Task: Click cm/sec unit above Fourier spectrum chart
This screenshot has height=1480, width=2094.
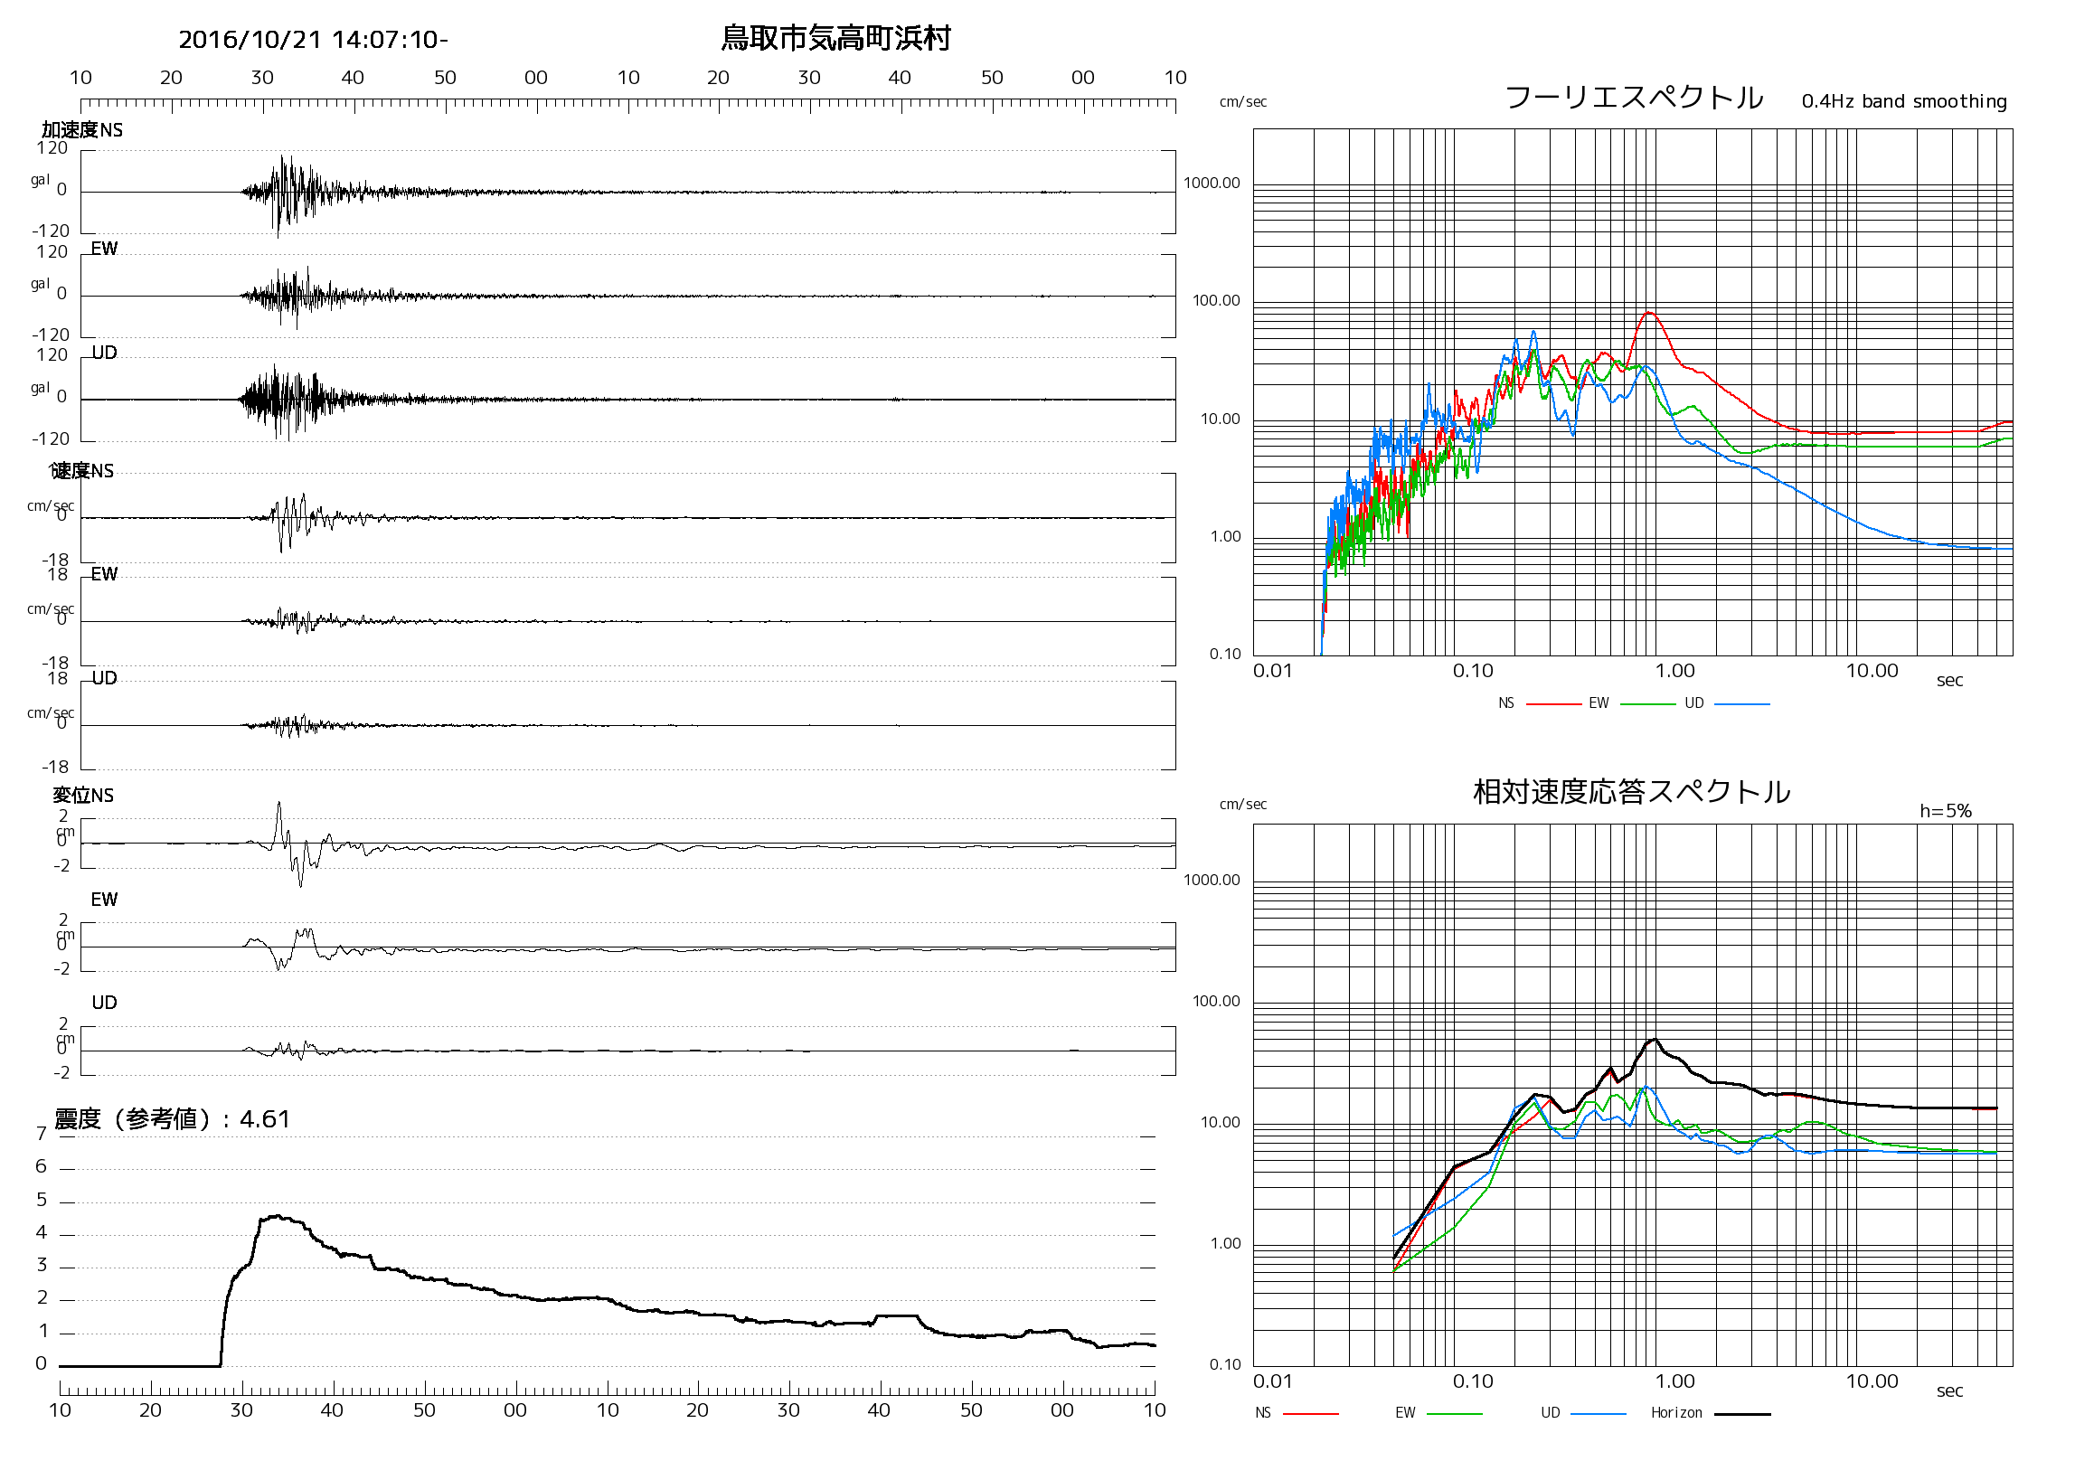Action: [1243, 102]
